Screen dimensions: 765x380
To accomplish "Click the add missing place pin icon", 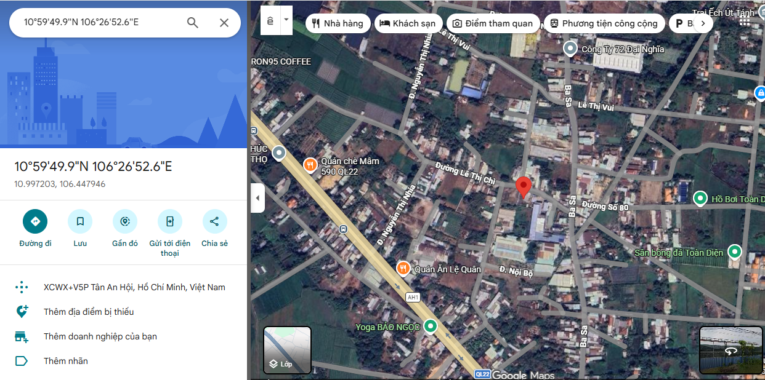I will [x=22, y=312].
